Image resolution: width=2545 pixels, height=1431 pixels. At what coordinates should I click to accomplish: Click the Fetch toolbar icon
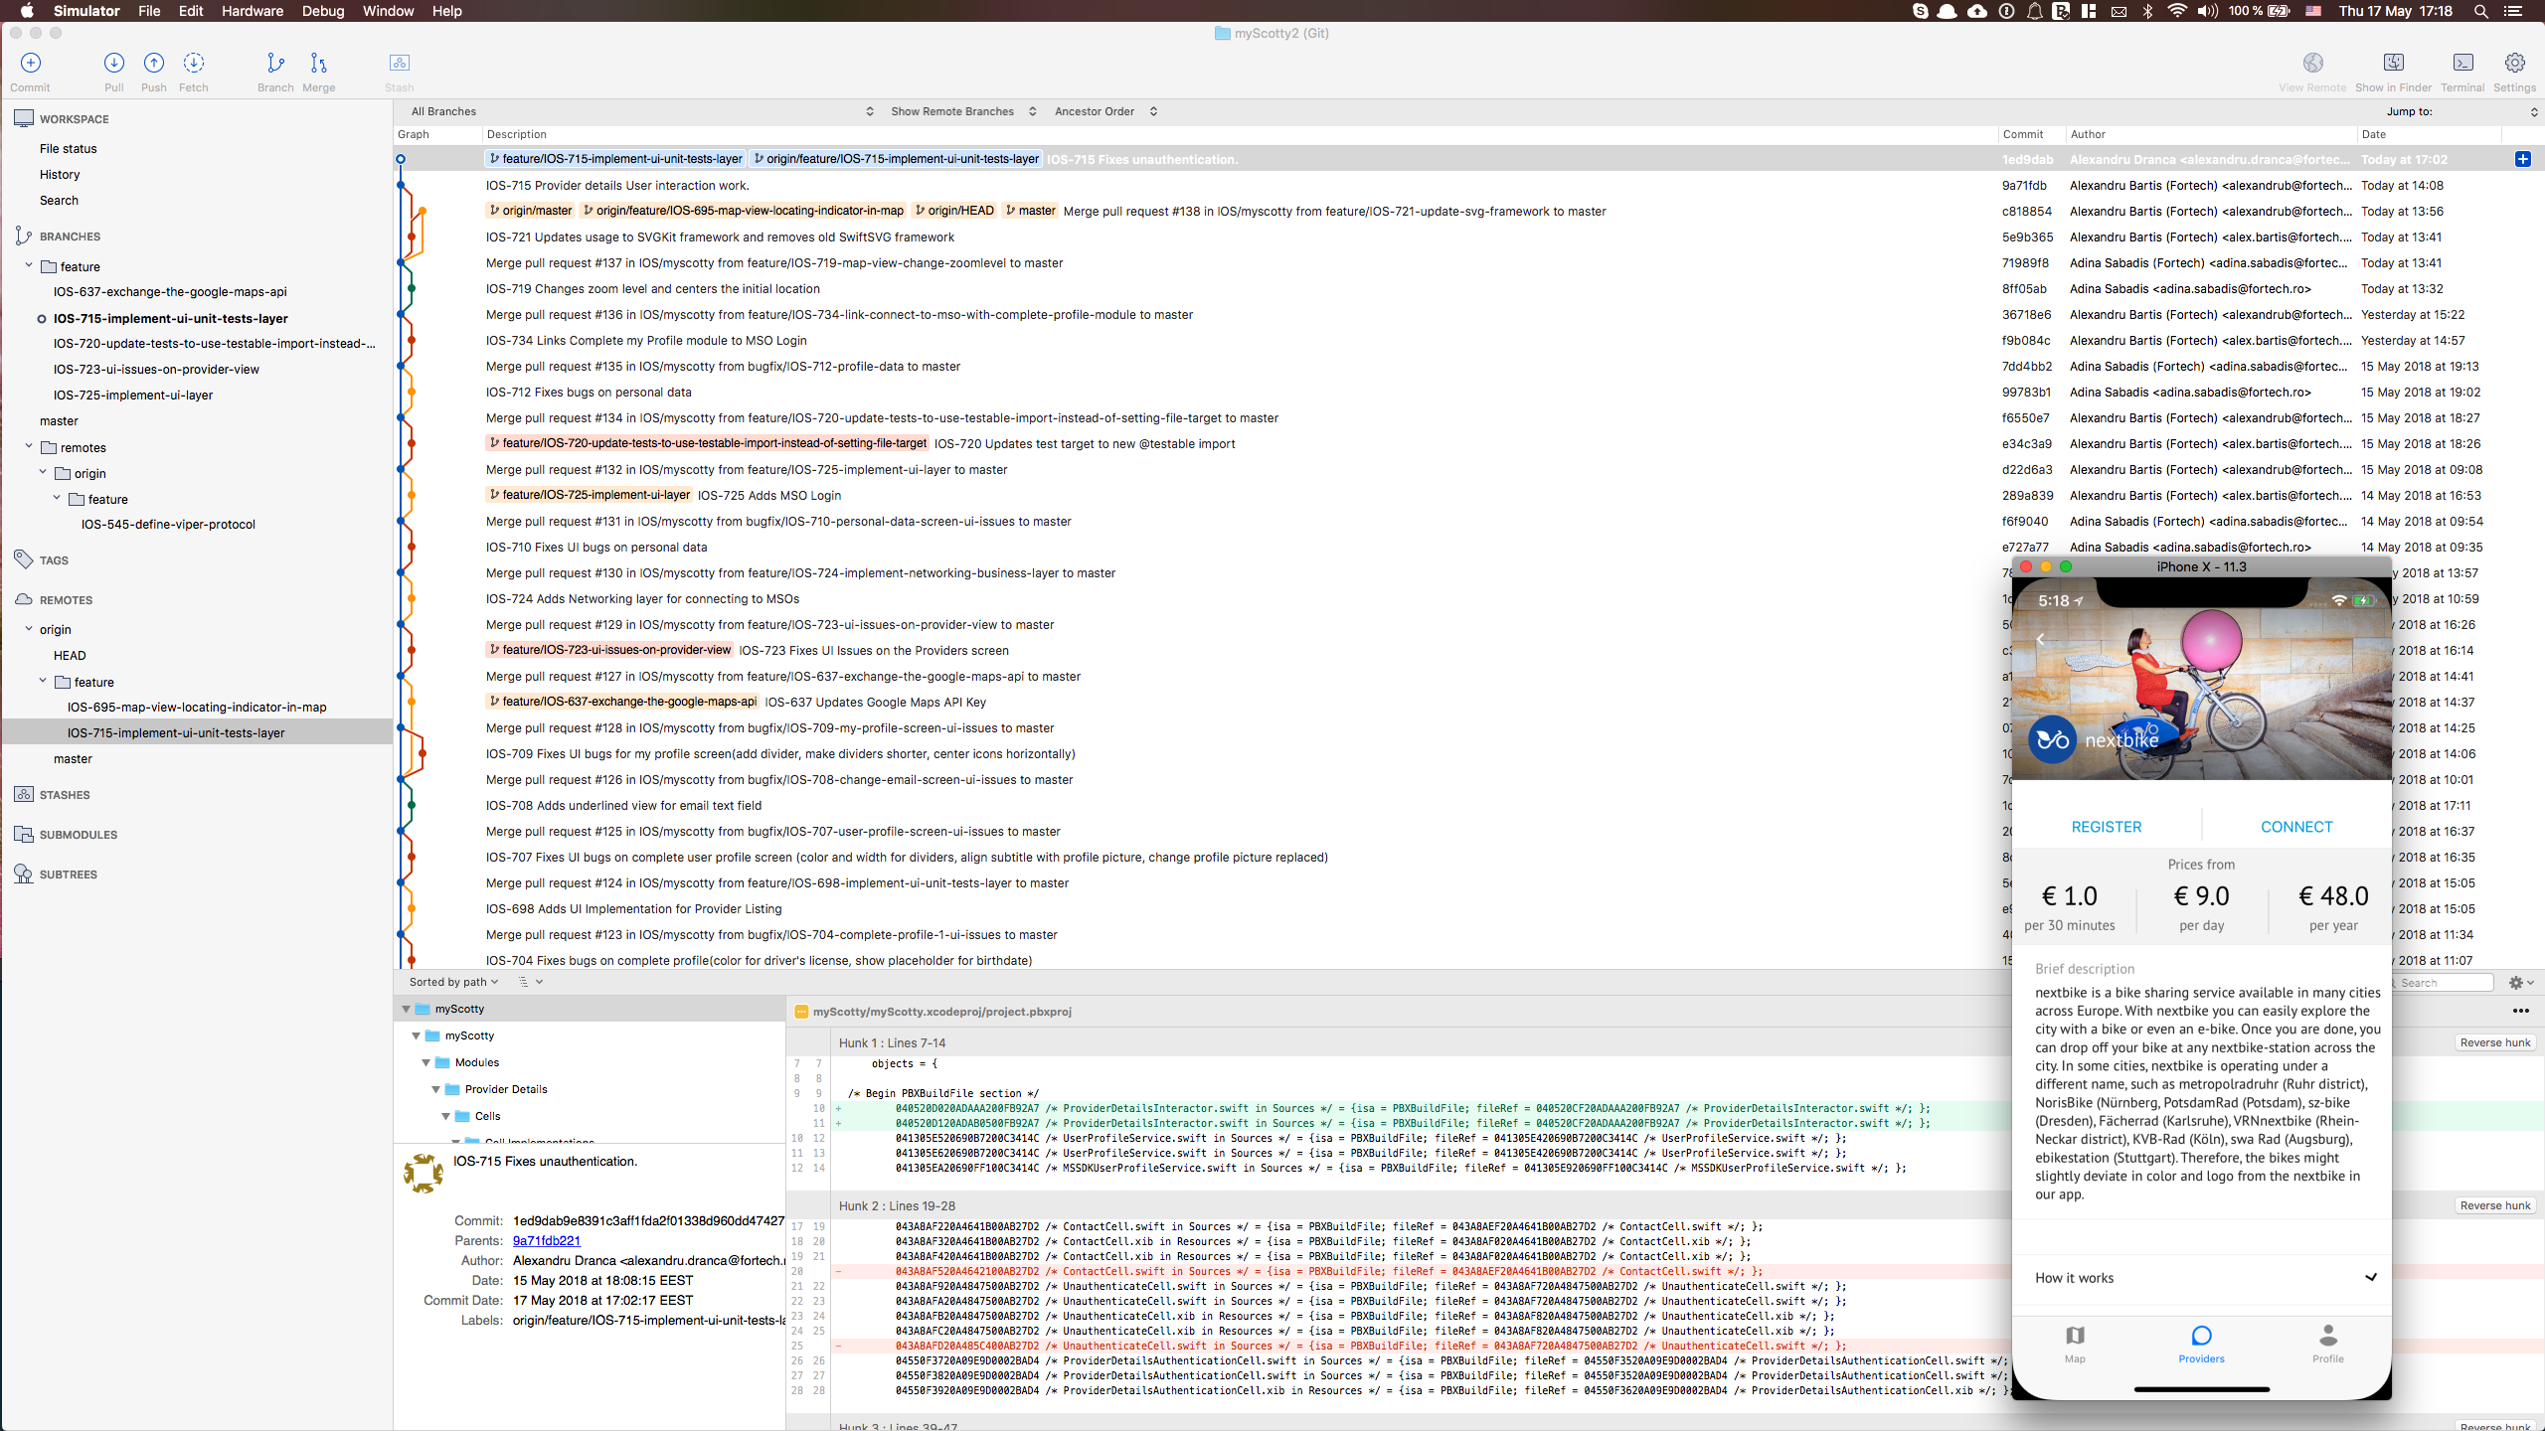coord(194,63)
